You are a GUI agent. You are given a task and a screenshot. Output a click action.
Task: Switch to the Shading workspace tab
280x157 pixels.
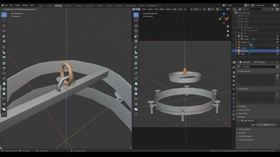[100, 6]
